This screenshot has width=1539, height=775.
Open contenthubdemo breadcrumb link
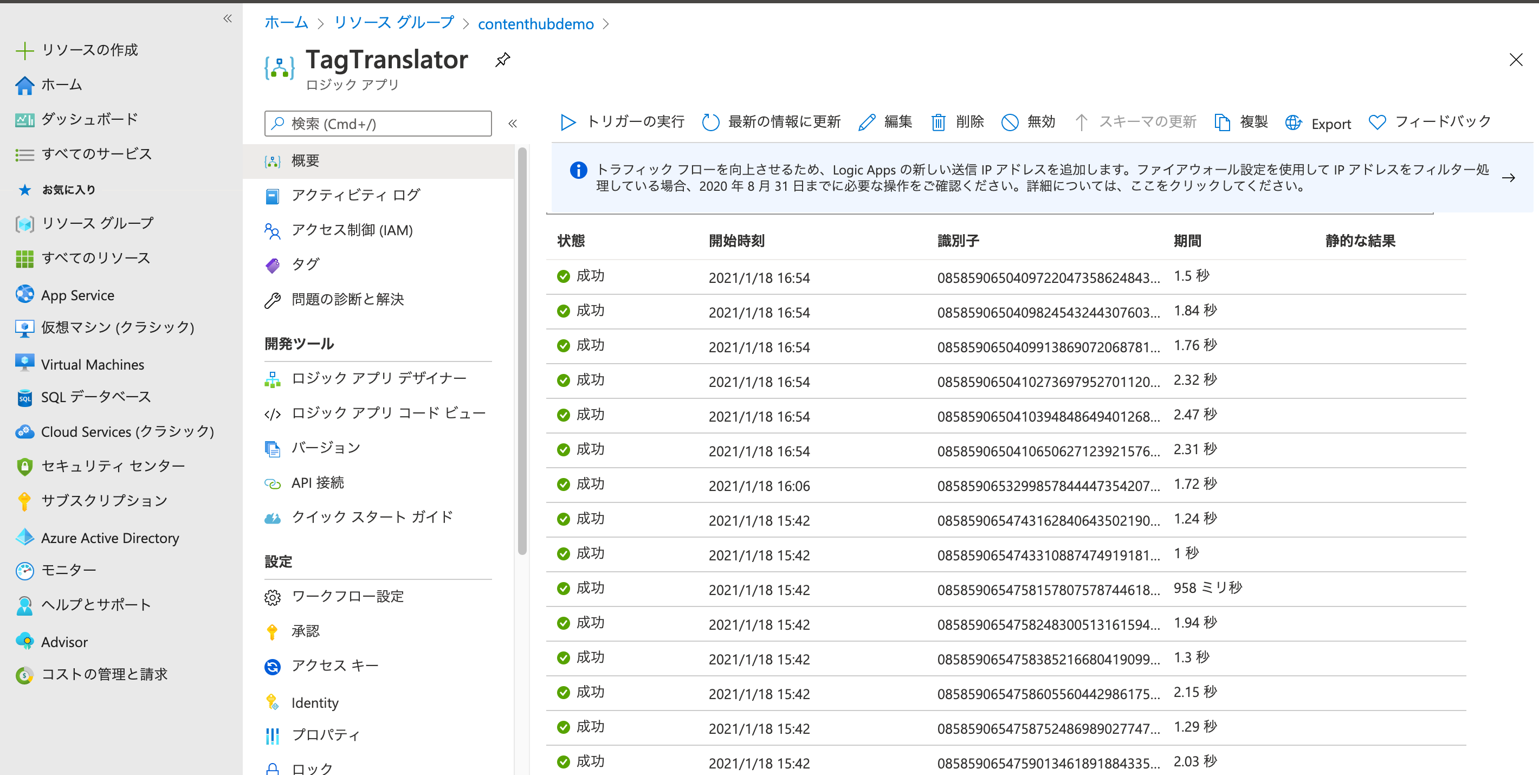pyautogui.click(x=535, y=24)
